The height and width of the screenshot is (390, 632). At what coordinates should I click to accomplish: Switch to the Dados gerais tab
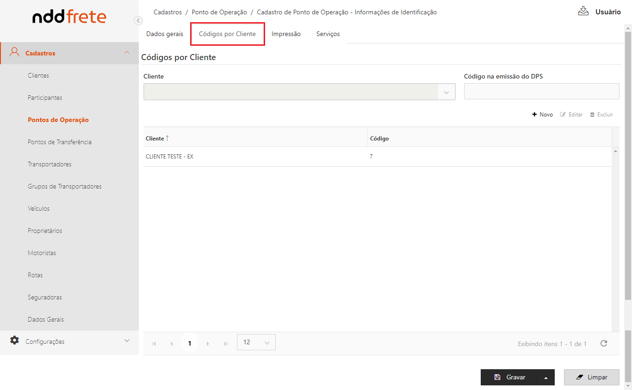click(165, 34)
